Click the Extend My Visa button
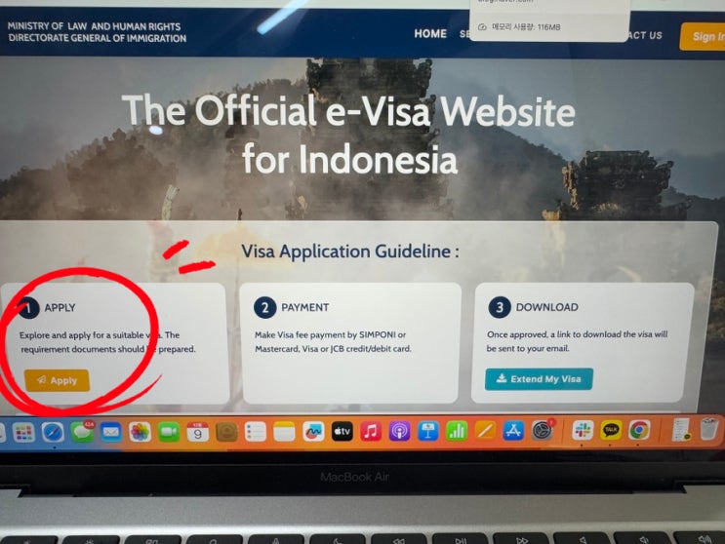 pyautogui.click(x=539, y=379)
